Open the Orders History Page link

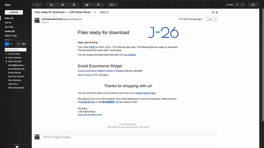click(145, 93)
